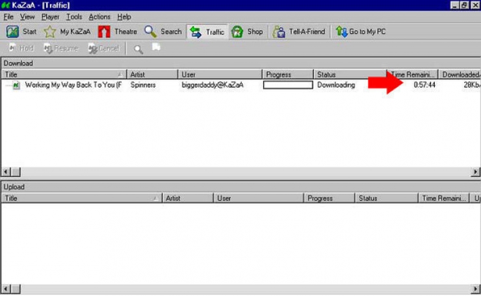Sort downloads by Artist column
The width and height of the screenshot is (481, 296).
click(153, 75)
